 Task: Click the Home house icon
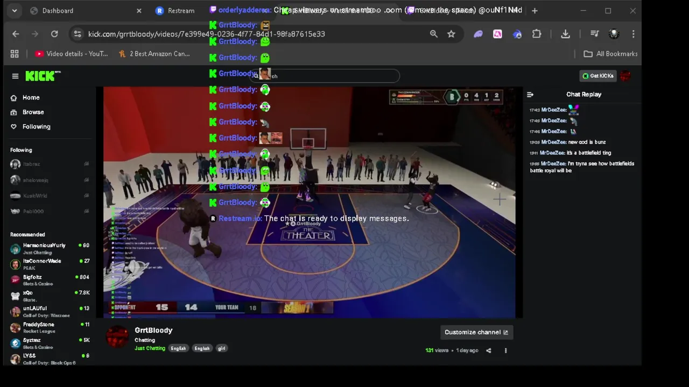click(13, 98)
